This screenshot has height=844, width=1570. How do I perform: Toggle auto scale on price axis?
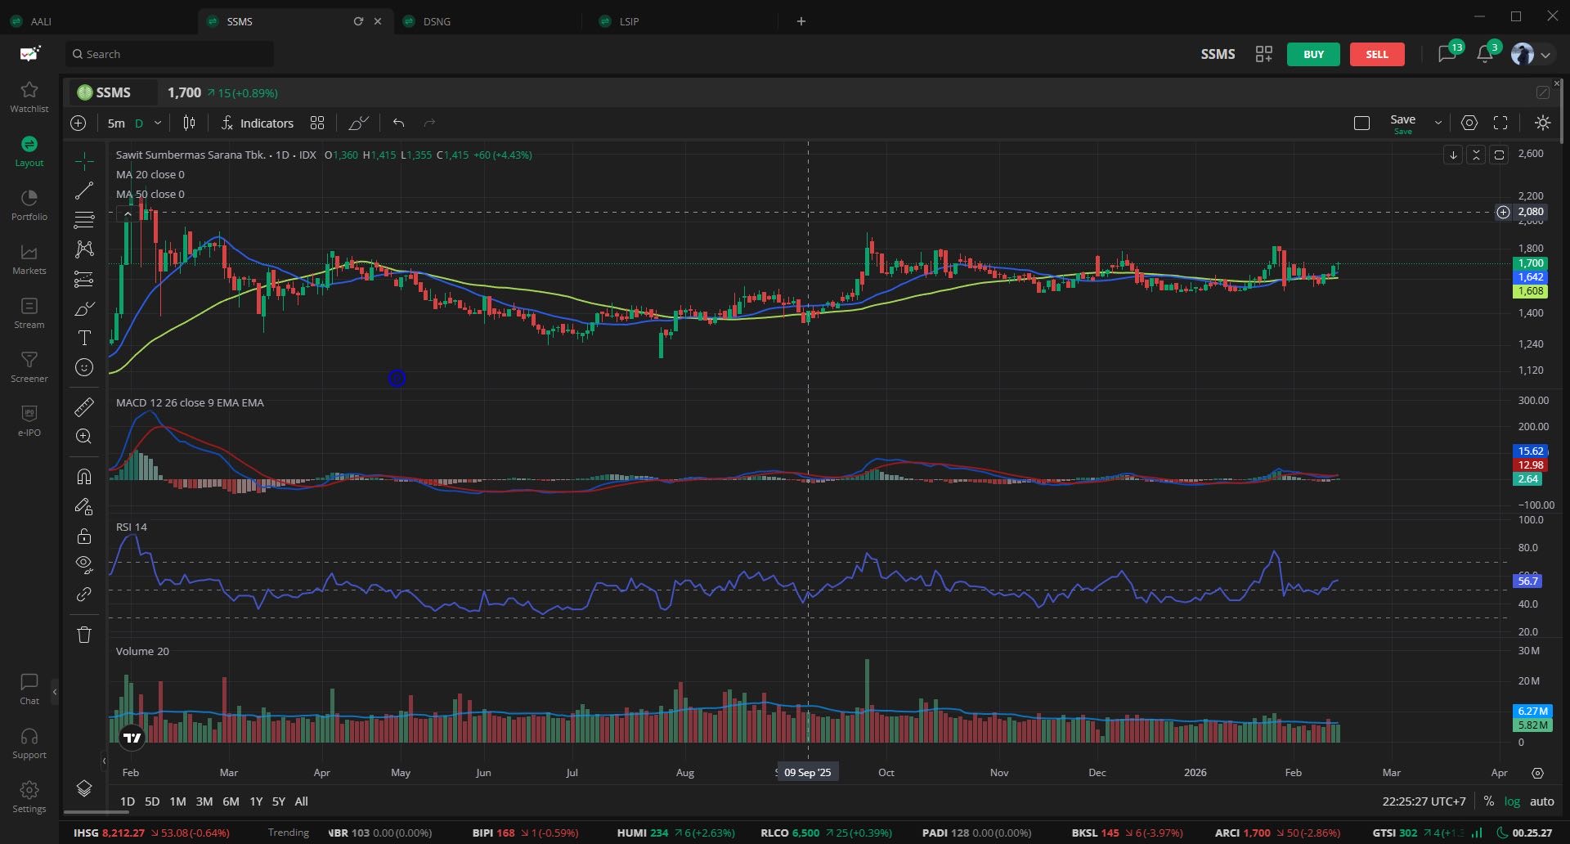(1542, 801)
